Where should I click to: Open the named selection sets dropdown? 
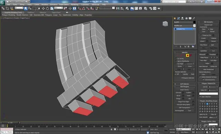pyautogui.click(x=107, y=8)
